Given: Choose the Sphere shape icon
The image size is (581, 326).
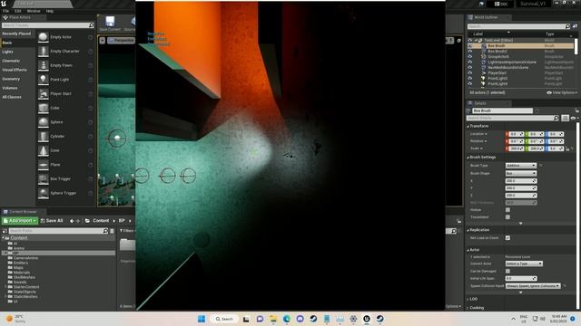Looking at the screenshot, I should pyautogui.click(x=44, y=122).
